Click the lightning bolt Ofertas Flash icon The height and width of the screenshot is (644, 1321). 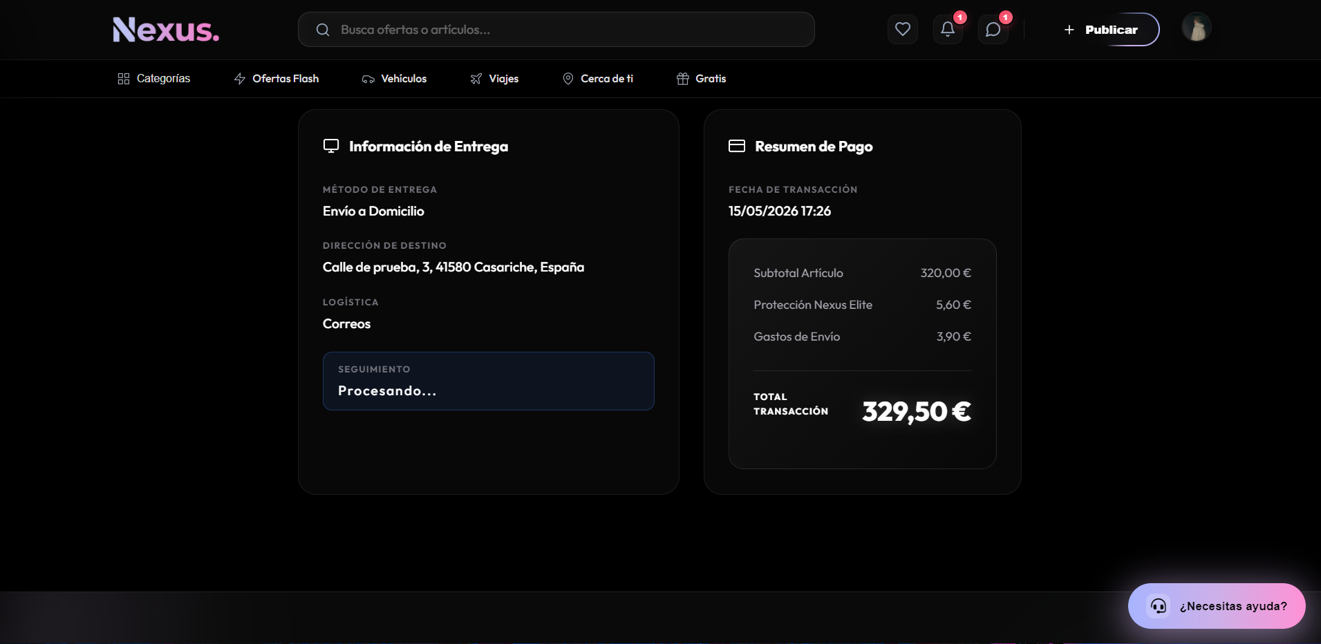pos(240,79)
